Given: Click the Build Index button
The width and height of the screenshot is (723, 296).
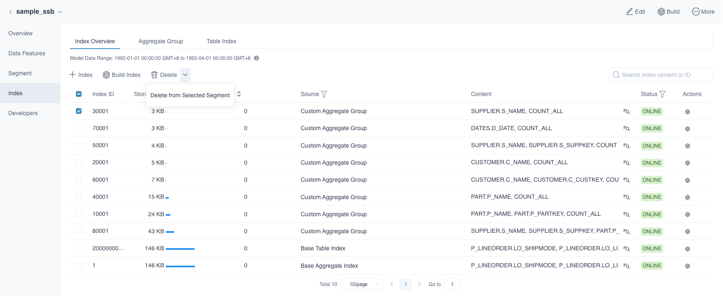Looking at the screenshot, I should 122,75.
